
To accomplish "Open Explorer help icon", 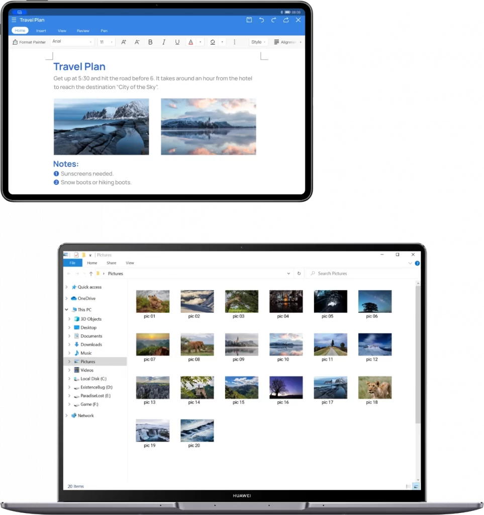I will pyautogui.click(x=417, y=264).
